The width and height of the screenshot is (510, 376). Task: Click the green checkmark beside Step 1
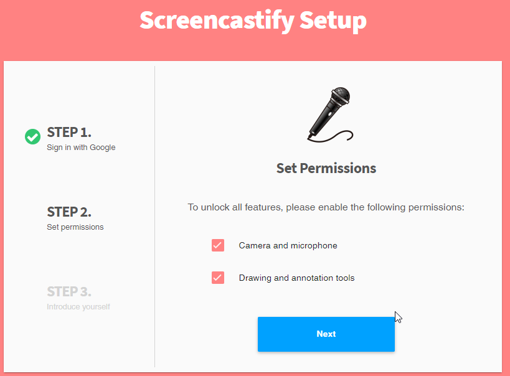[x=32, y=136]
